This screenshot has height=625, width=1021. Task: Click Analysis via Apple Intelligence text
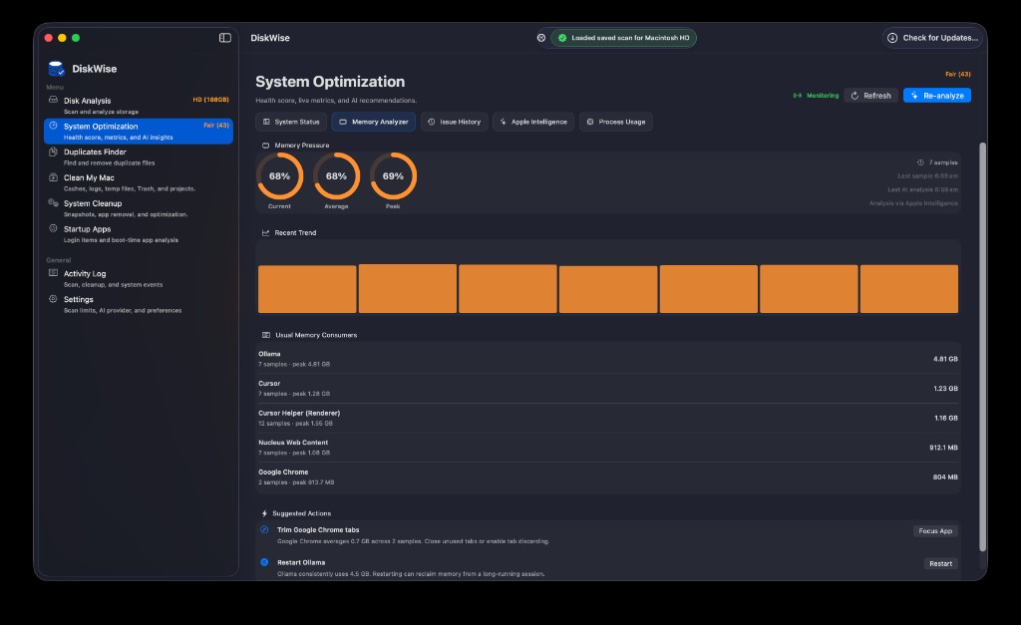(x=913, y=203)
